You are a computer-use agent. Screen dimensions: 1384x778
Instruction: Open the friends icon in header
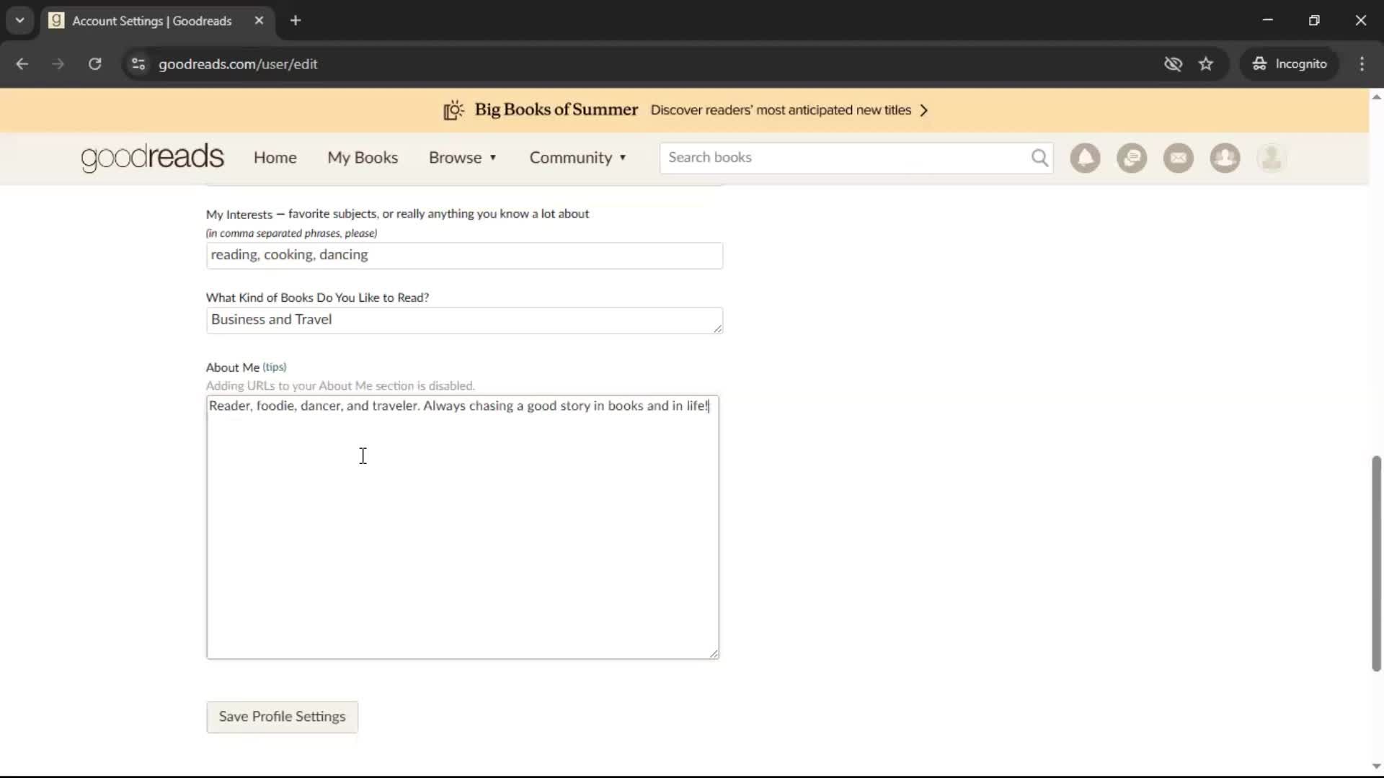(x=1225, y=158)
